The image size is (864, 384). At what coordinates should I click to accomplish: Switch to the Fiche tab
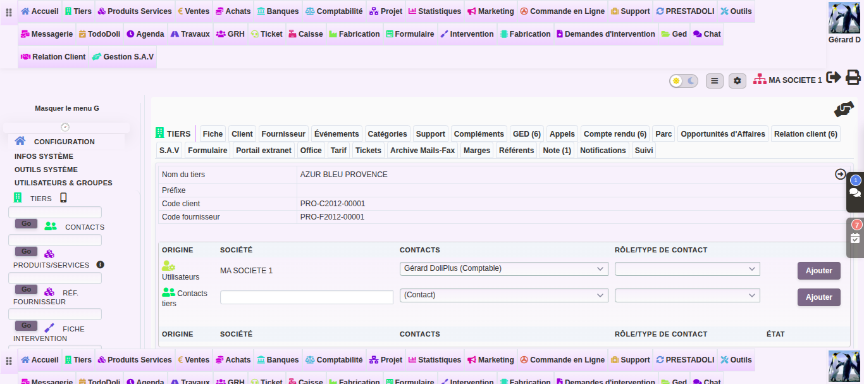point(213,133)
